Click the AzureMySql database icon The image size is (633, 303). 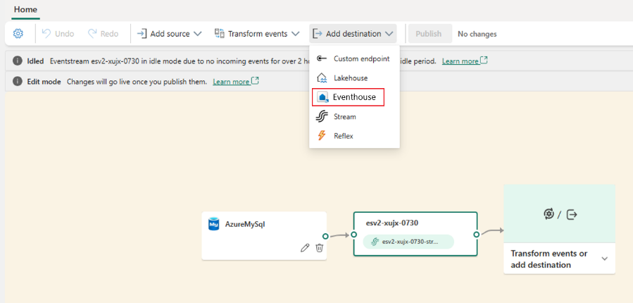[213, 224]
